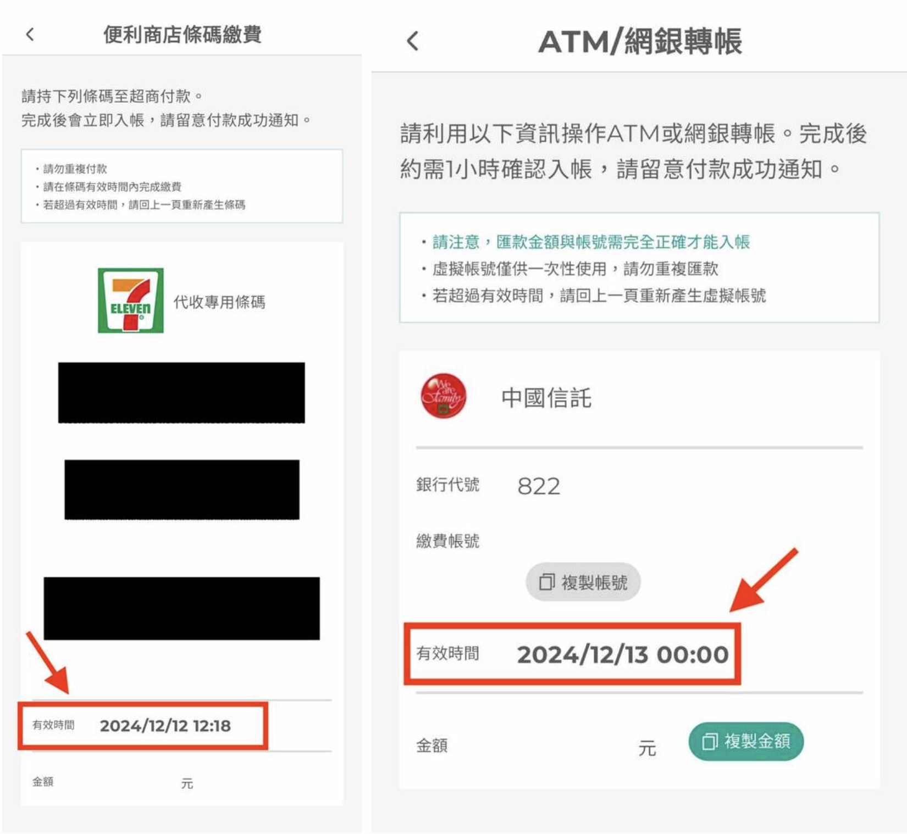Go back from the convenience store barcode payment page
The width and height of the screenshot is (907, 834).
tap(30, 35)
